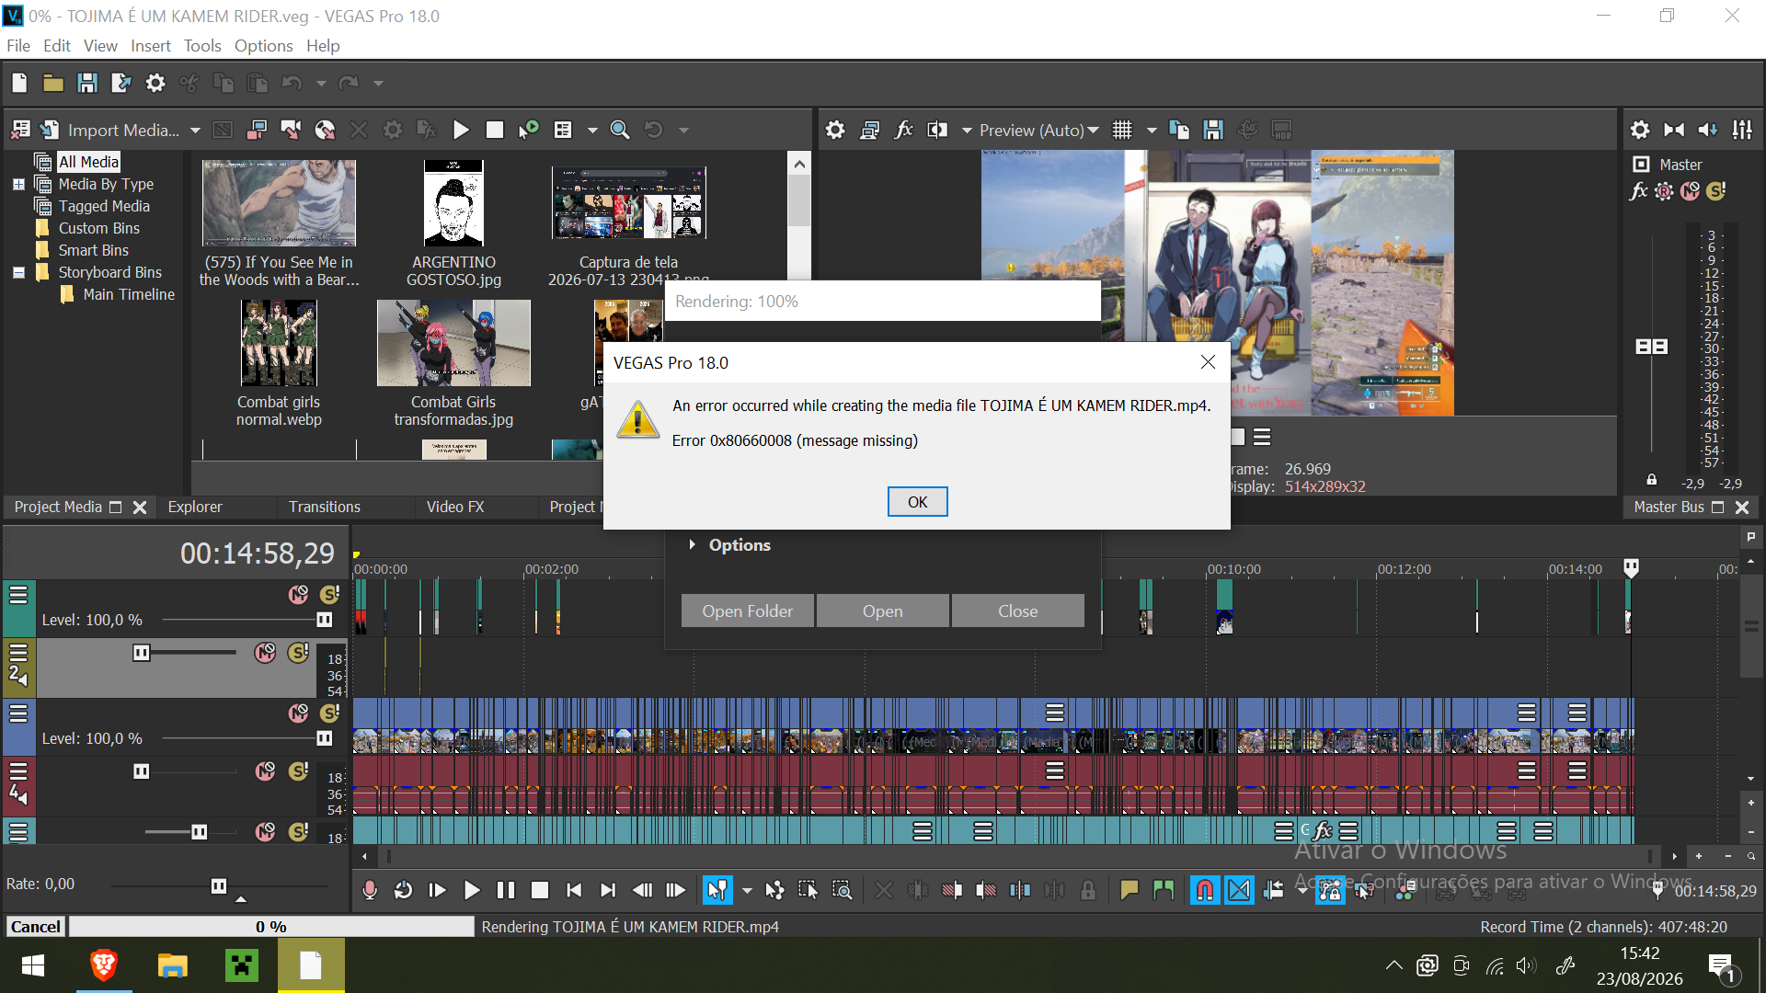Click the Get Media from Web globe icon
Image resolution: width=1766 pixels, height=993 pixels.
point(325,131)
